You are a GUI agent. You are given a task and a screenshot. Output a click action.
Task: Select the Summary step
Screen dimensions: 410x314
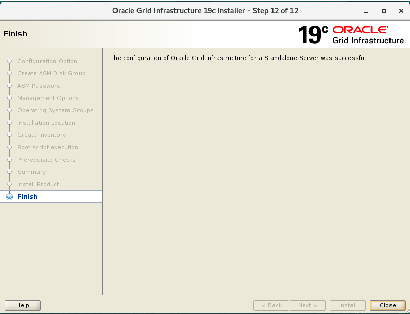point(32,172)
